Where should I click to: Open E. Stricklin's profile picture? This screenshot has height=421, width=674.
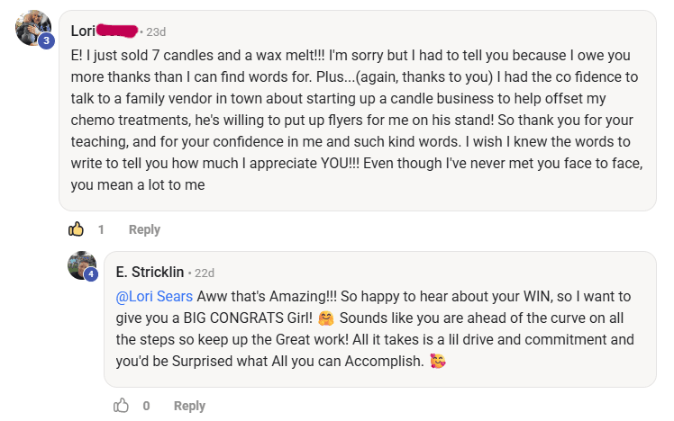[x=81, y=264]
